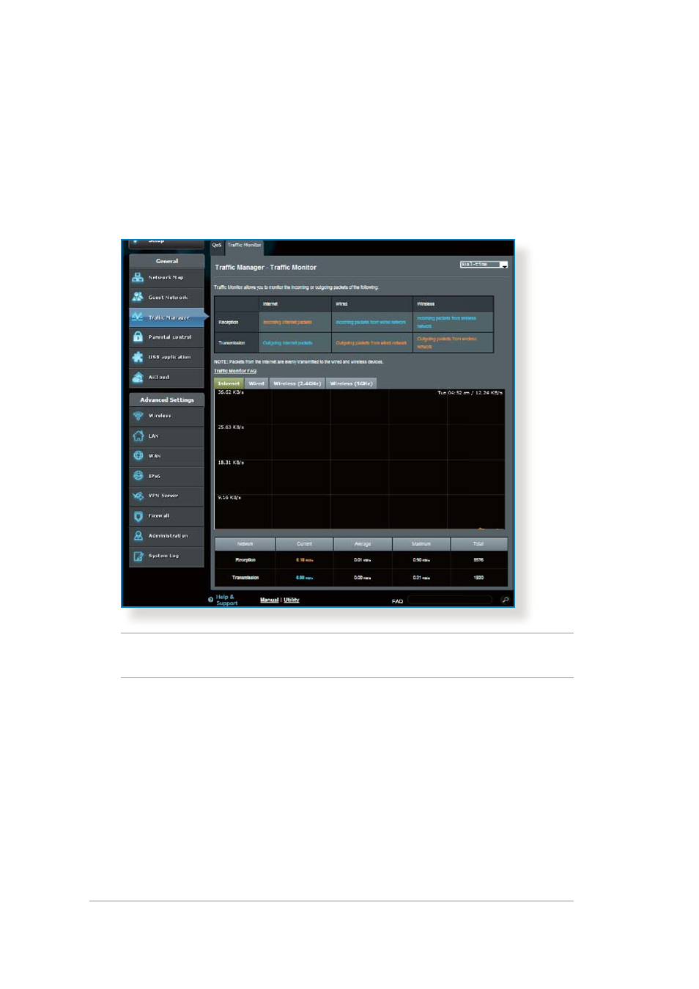Click the Network Map icon in sidebar

click(138, 277)
